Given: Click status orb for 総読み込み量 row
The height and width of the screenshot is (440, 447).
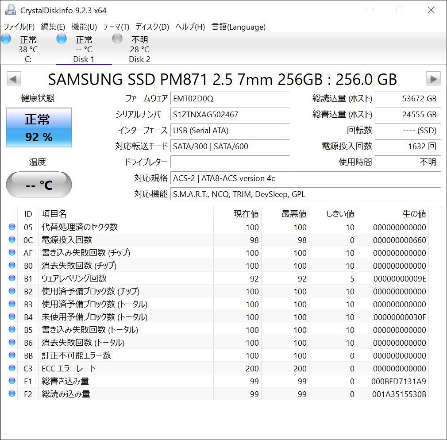Looking at the screenshot, I should (x=12, y=394).
